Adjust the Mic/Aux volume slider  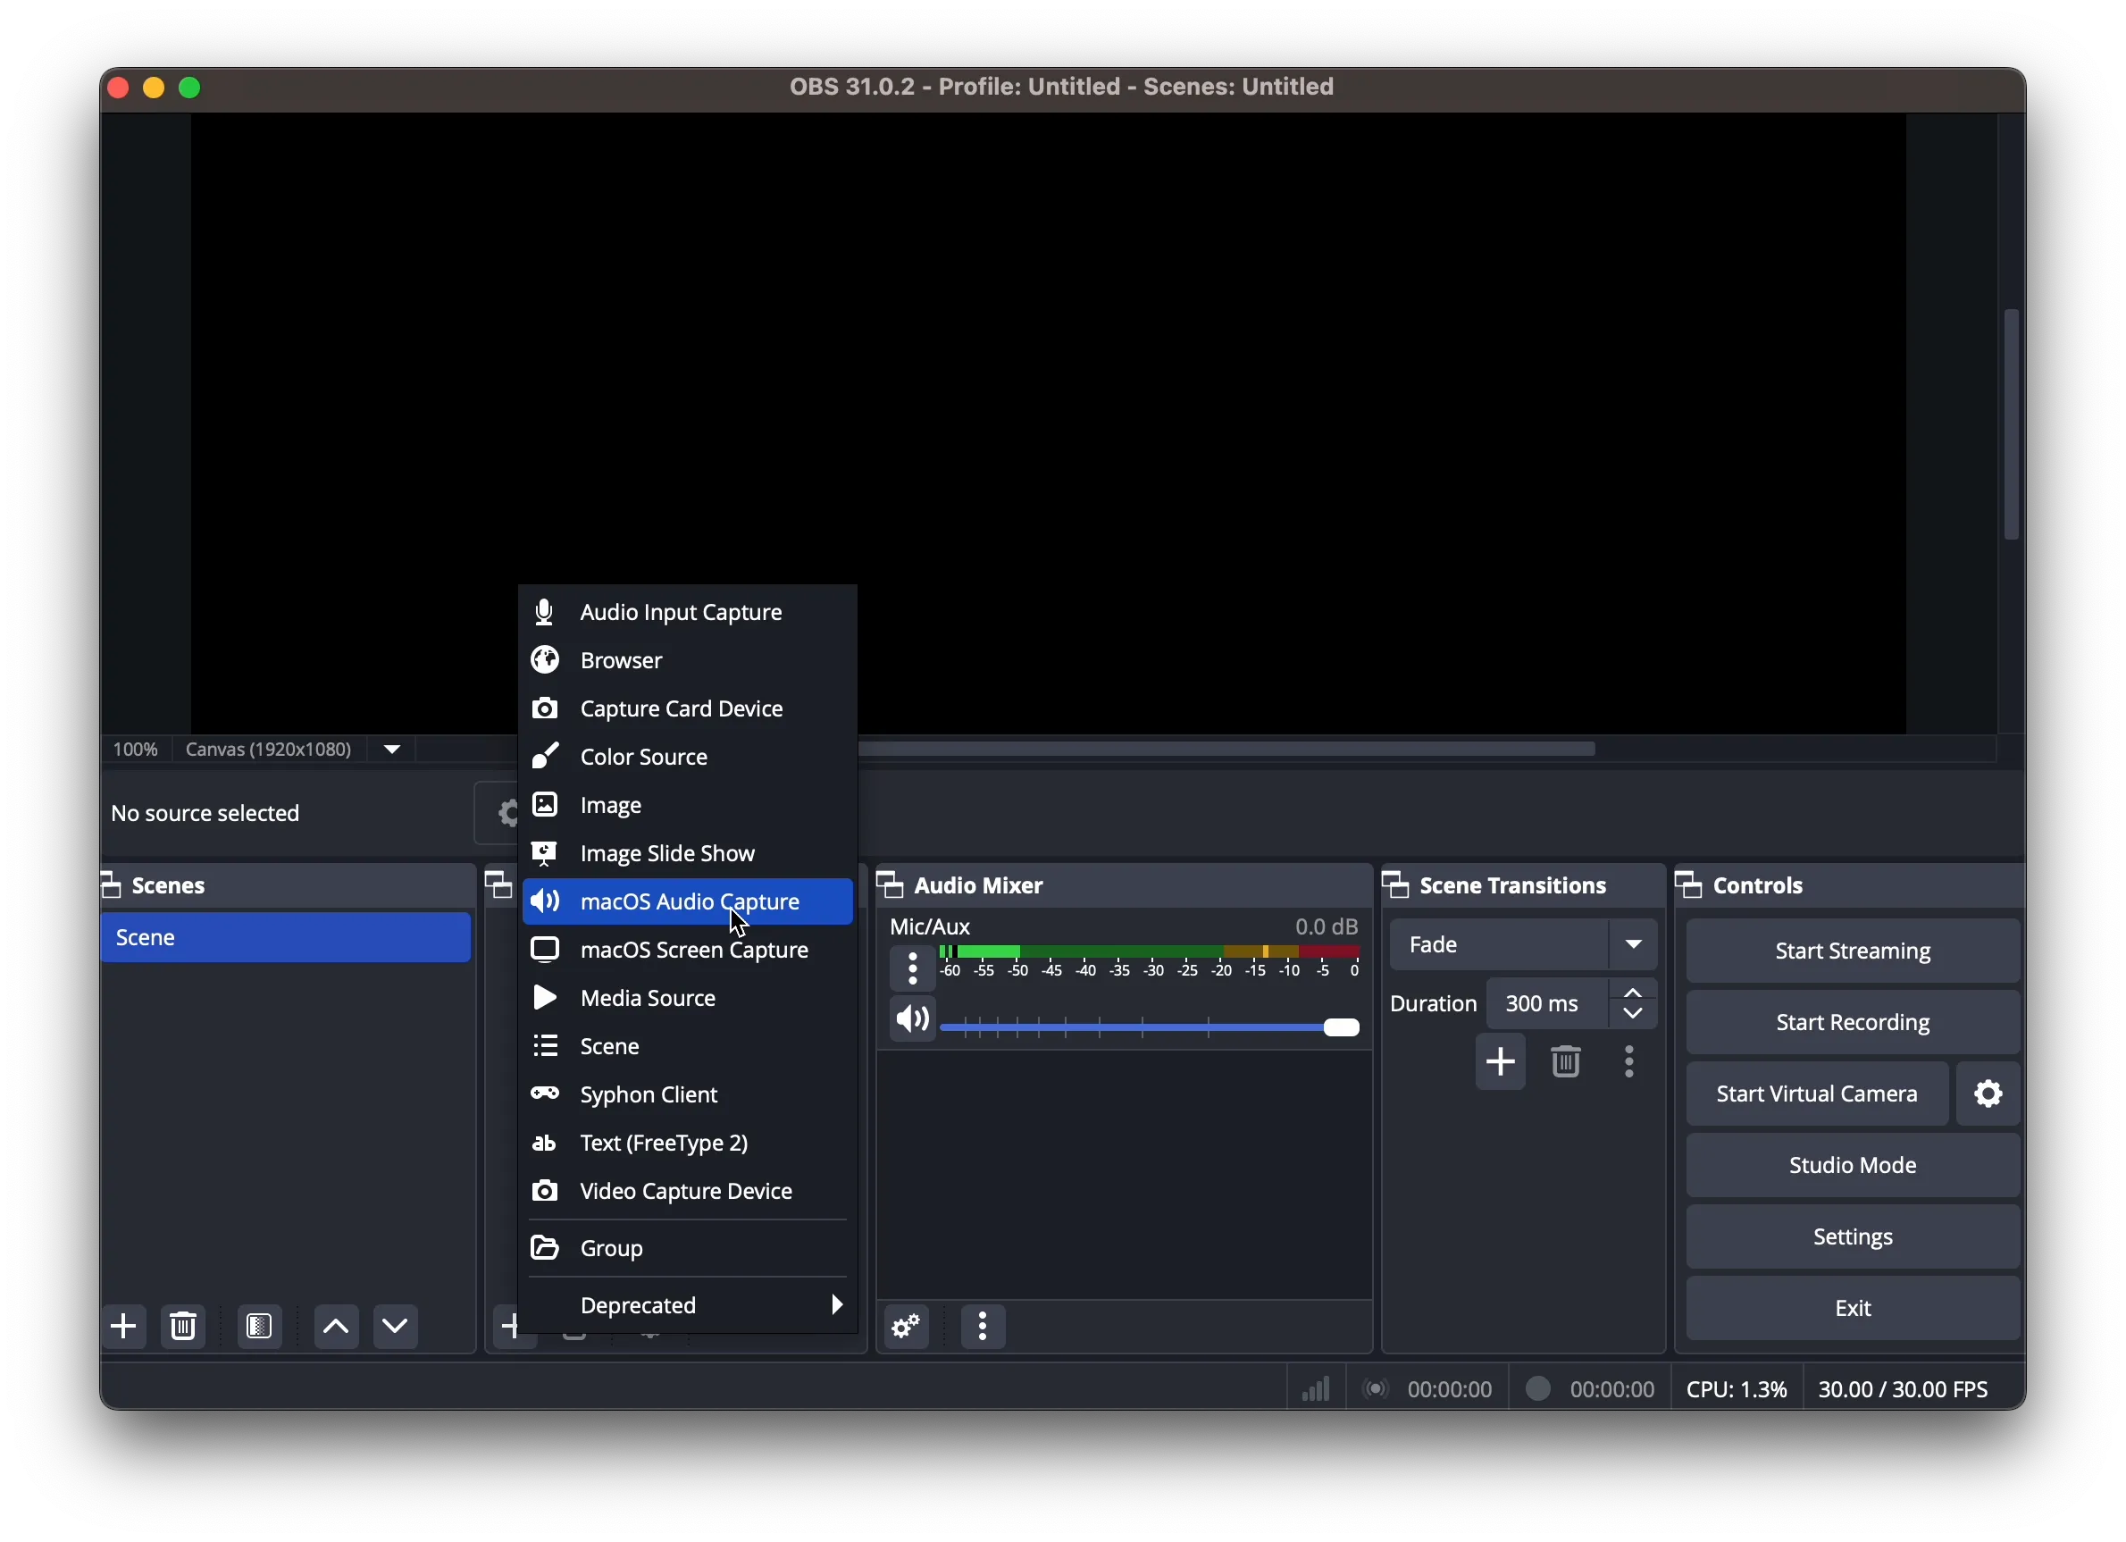[1340, 1027]
